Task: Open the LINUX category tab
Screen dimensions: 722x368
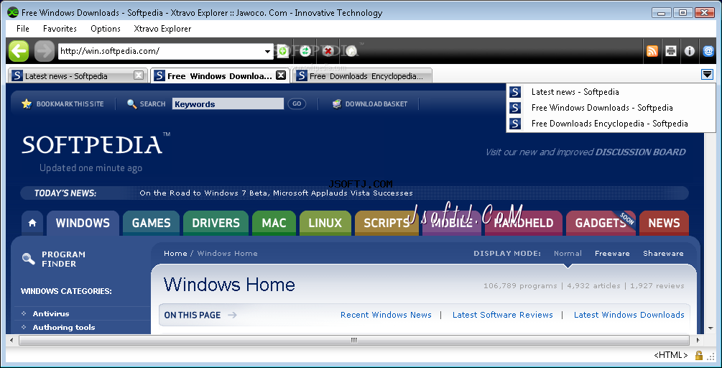Action: tap(325, 223)
